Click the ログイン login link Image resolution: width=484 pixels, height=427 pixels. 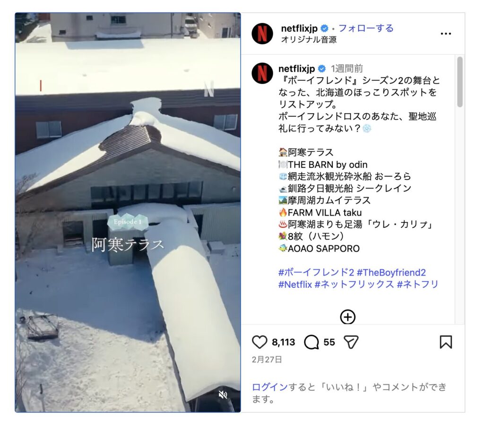[270, 387]
